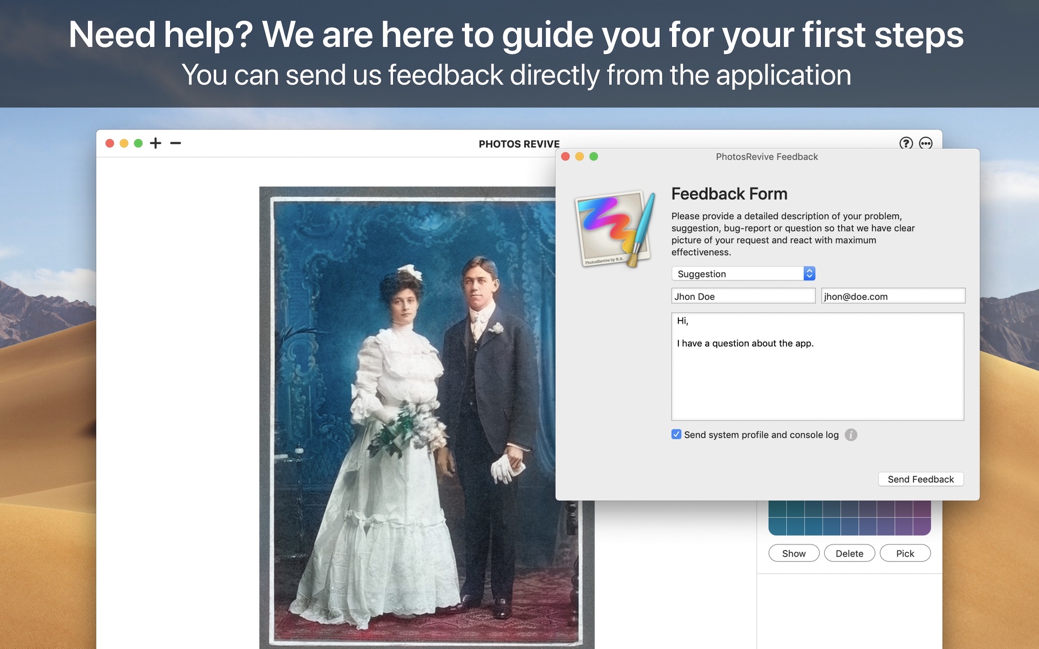Click the red traffic light close button on feedback form

tap(567, 157)
